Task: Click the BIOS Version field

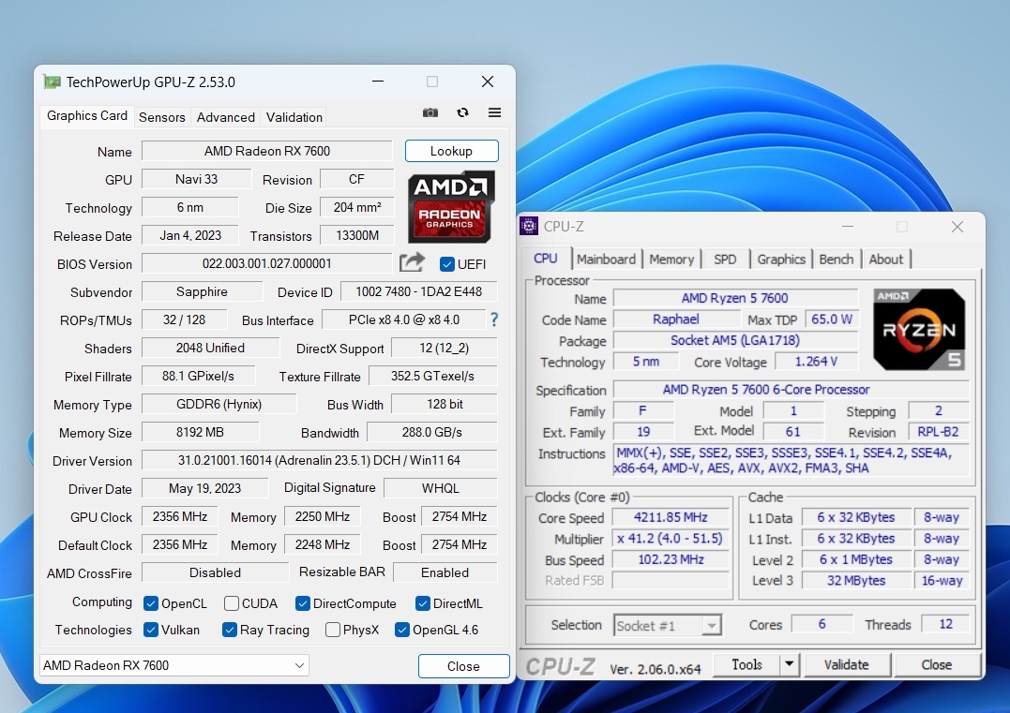Action: click(x=266, y=264)
